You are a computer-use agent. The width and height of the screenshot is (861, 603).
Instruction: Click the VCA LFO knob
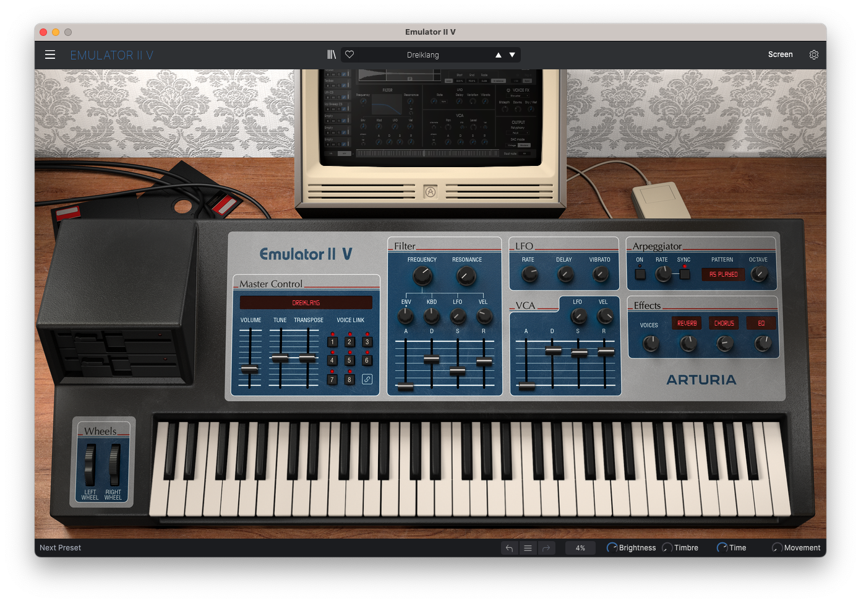(x=578, y=316)
